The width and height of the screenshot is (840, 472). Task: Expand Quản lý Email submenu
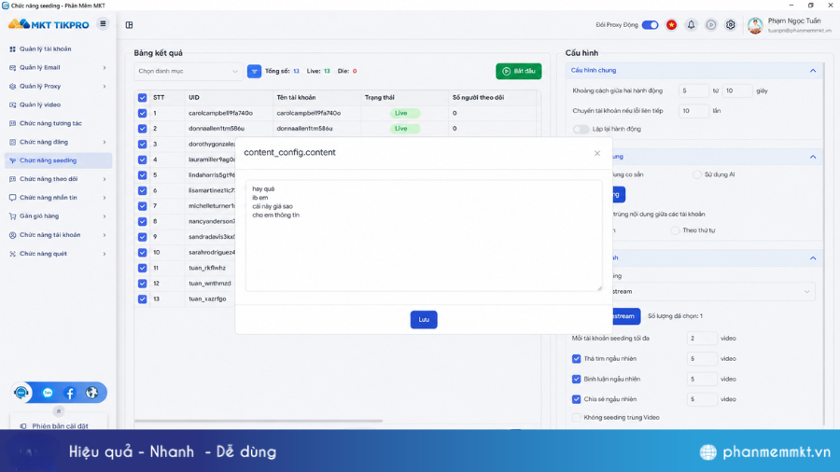(x=105, y=67)
